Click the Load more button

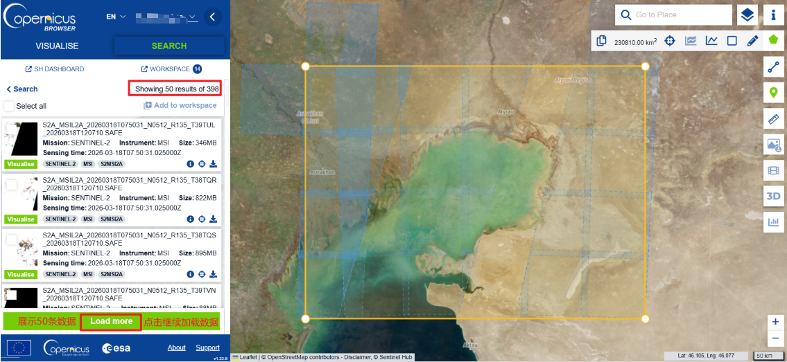click(x=112, y=321)
